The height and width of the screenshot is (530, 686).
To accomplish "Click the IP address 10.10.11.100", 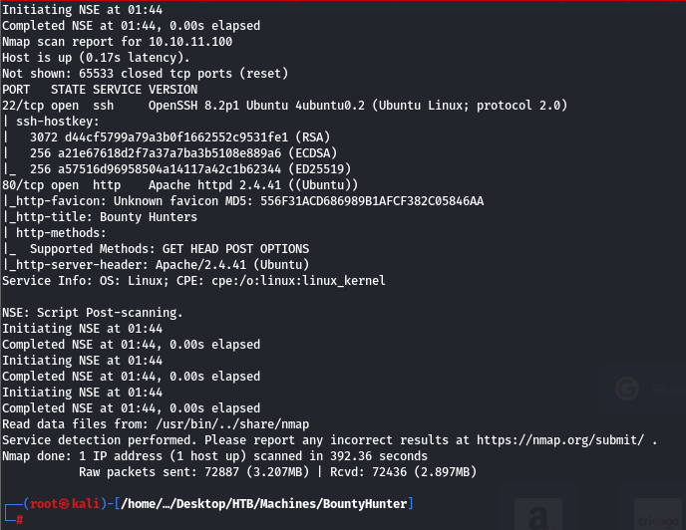I will pyautogui.click(x=190, y=42).
